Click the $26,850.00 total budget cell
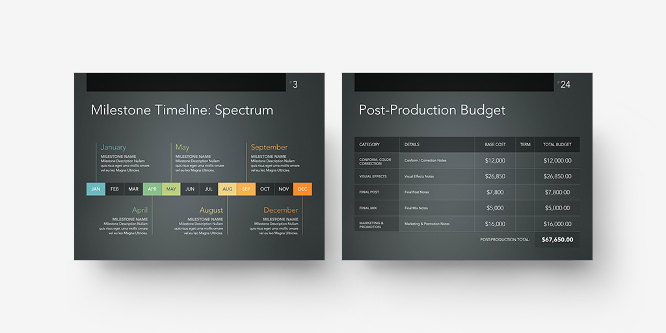This screenshot has height=333, width=666. pyautogui.click(x=557, y=176)
